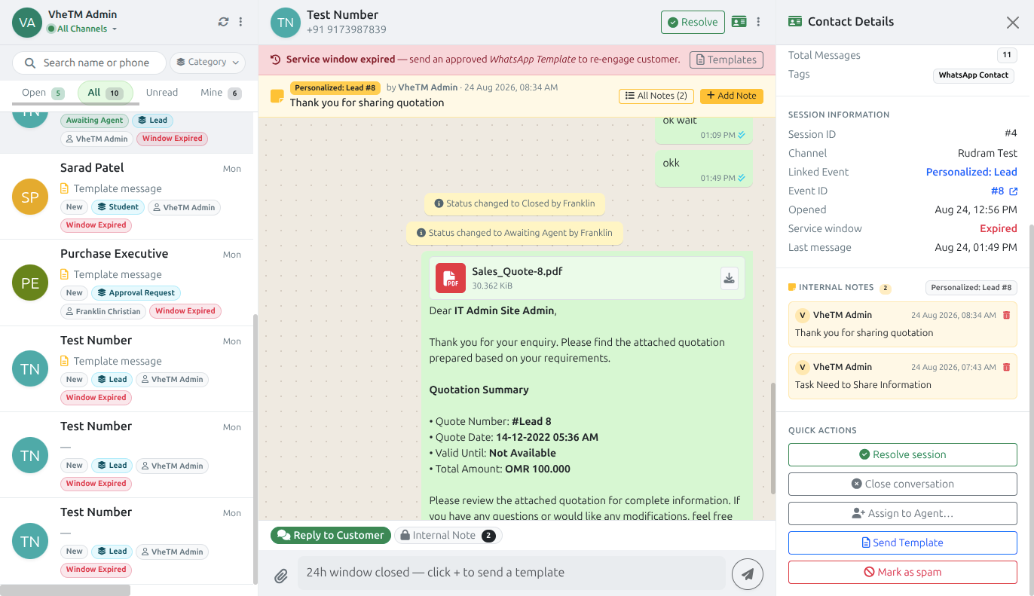1034x596 pixels.
Task: Click Assign to Agent quick action
Action: (x=903, y=513)
